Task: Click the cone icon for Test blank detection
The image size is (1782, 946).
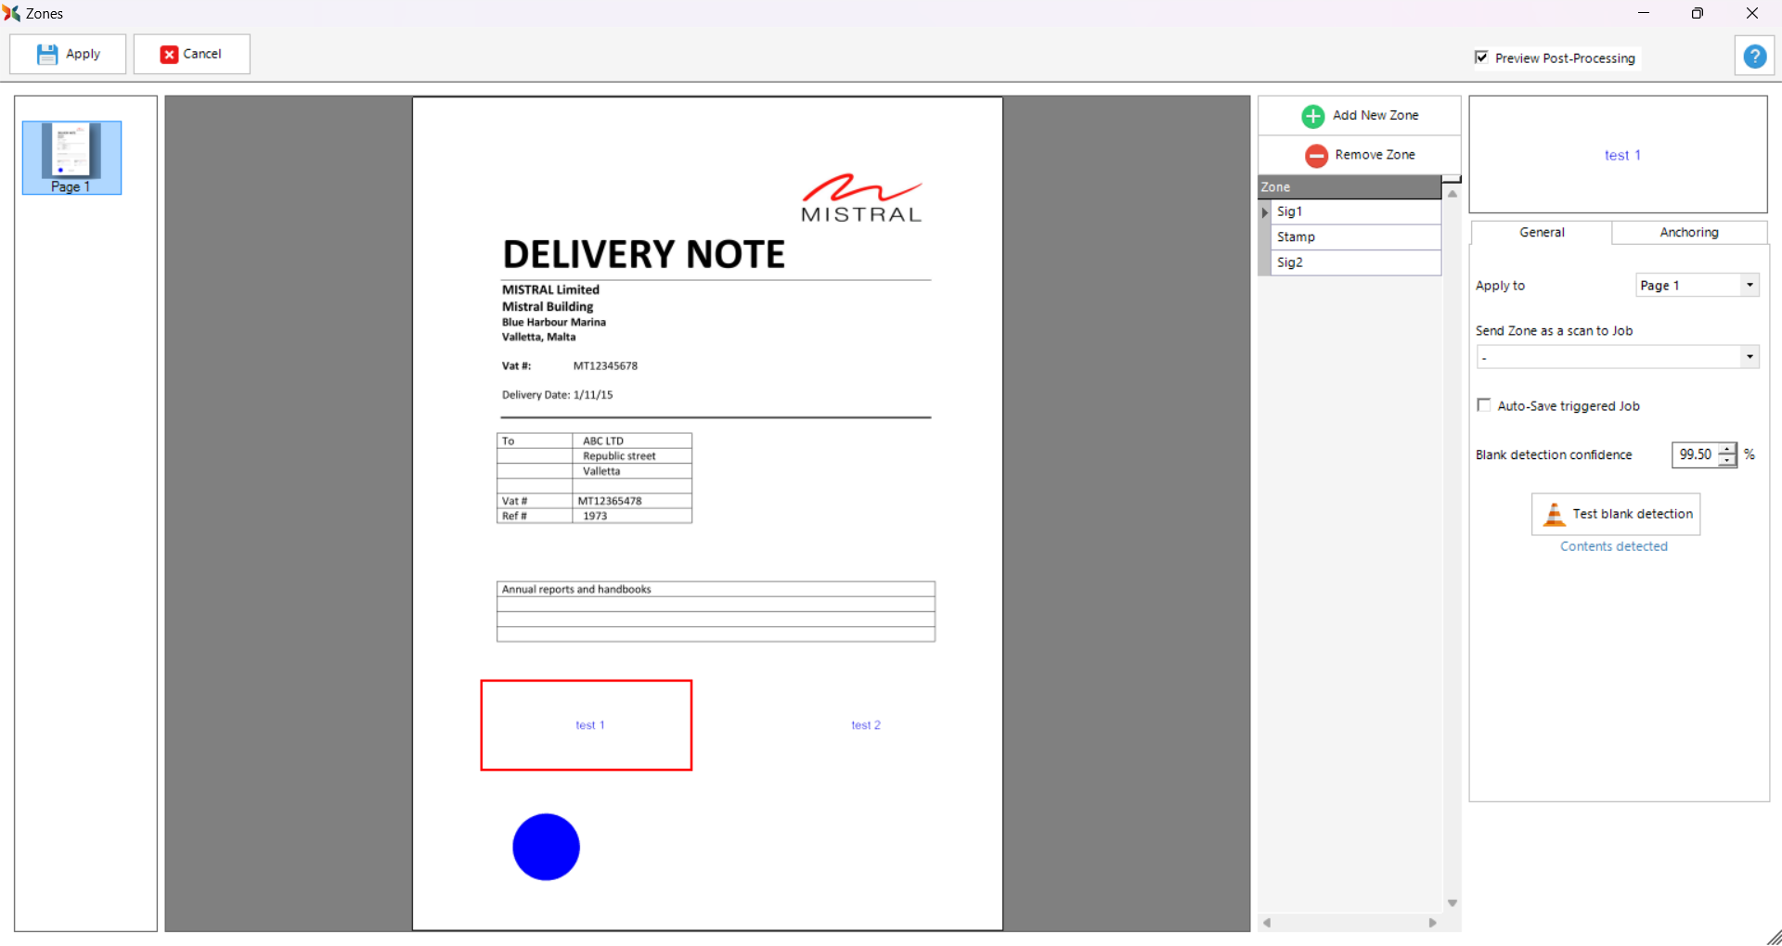Action: pos(1554,514)
